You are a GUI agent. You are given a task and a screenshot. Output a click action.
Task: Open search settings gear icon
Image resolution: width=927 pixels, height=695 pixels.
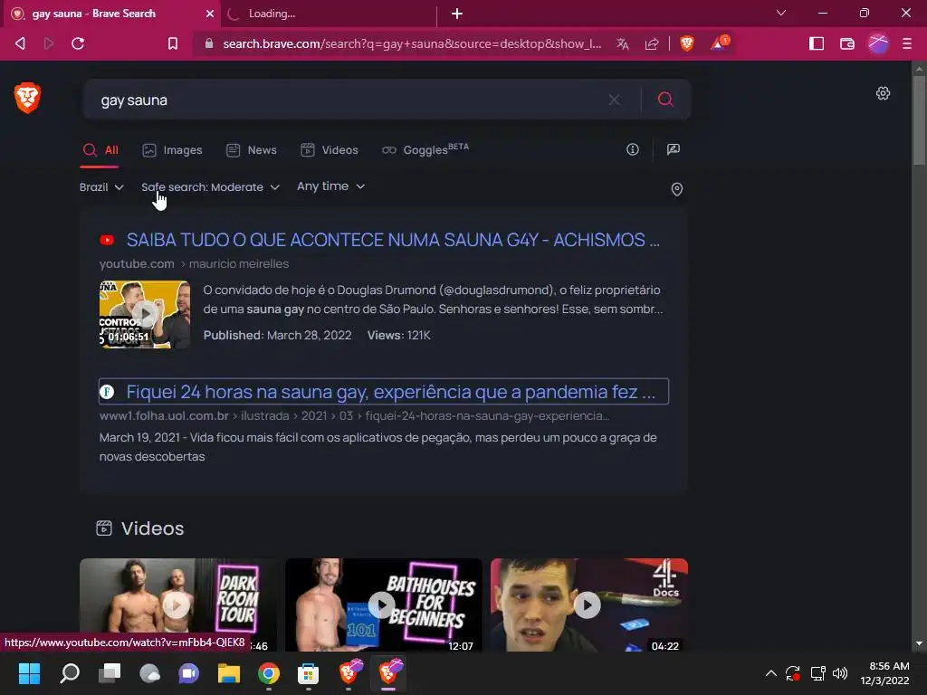[883, 93]
